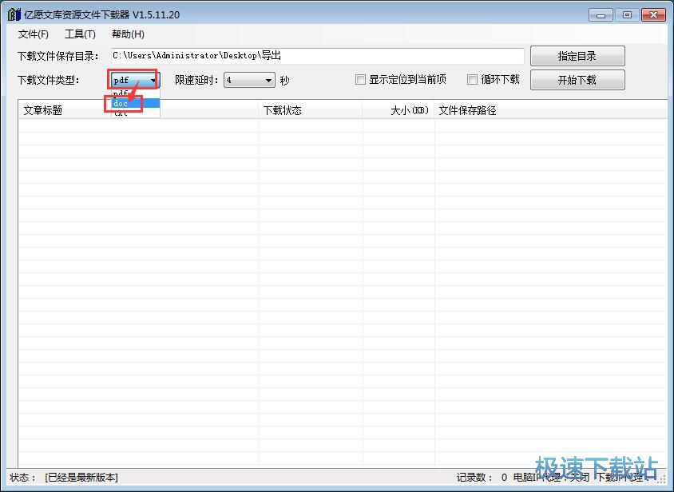
Task: Click 已经是最新版本 status text
Action: (81, 478)
